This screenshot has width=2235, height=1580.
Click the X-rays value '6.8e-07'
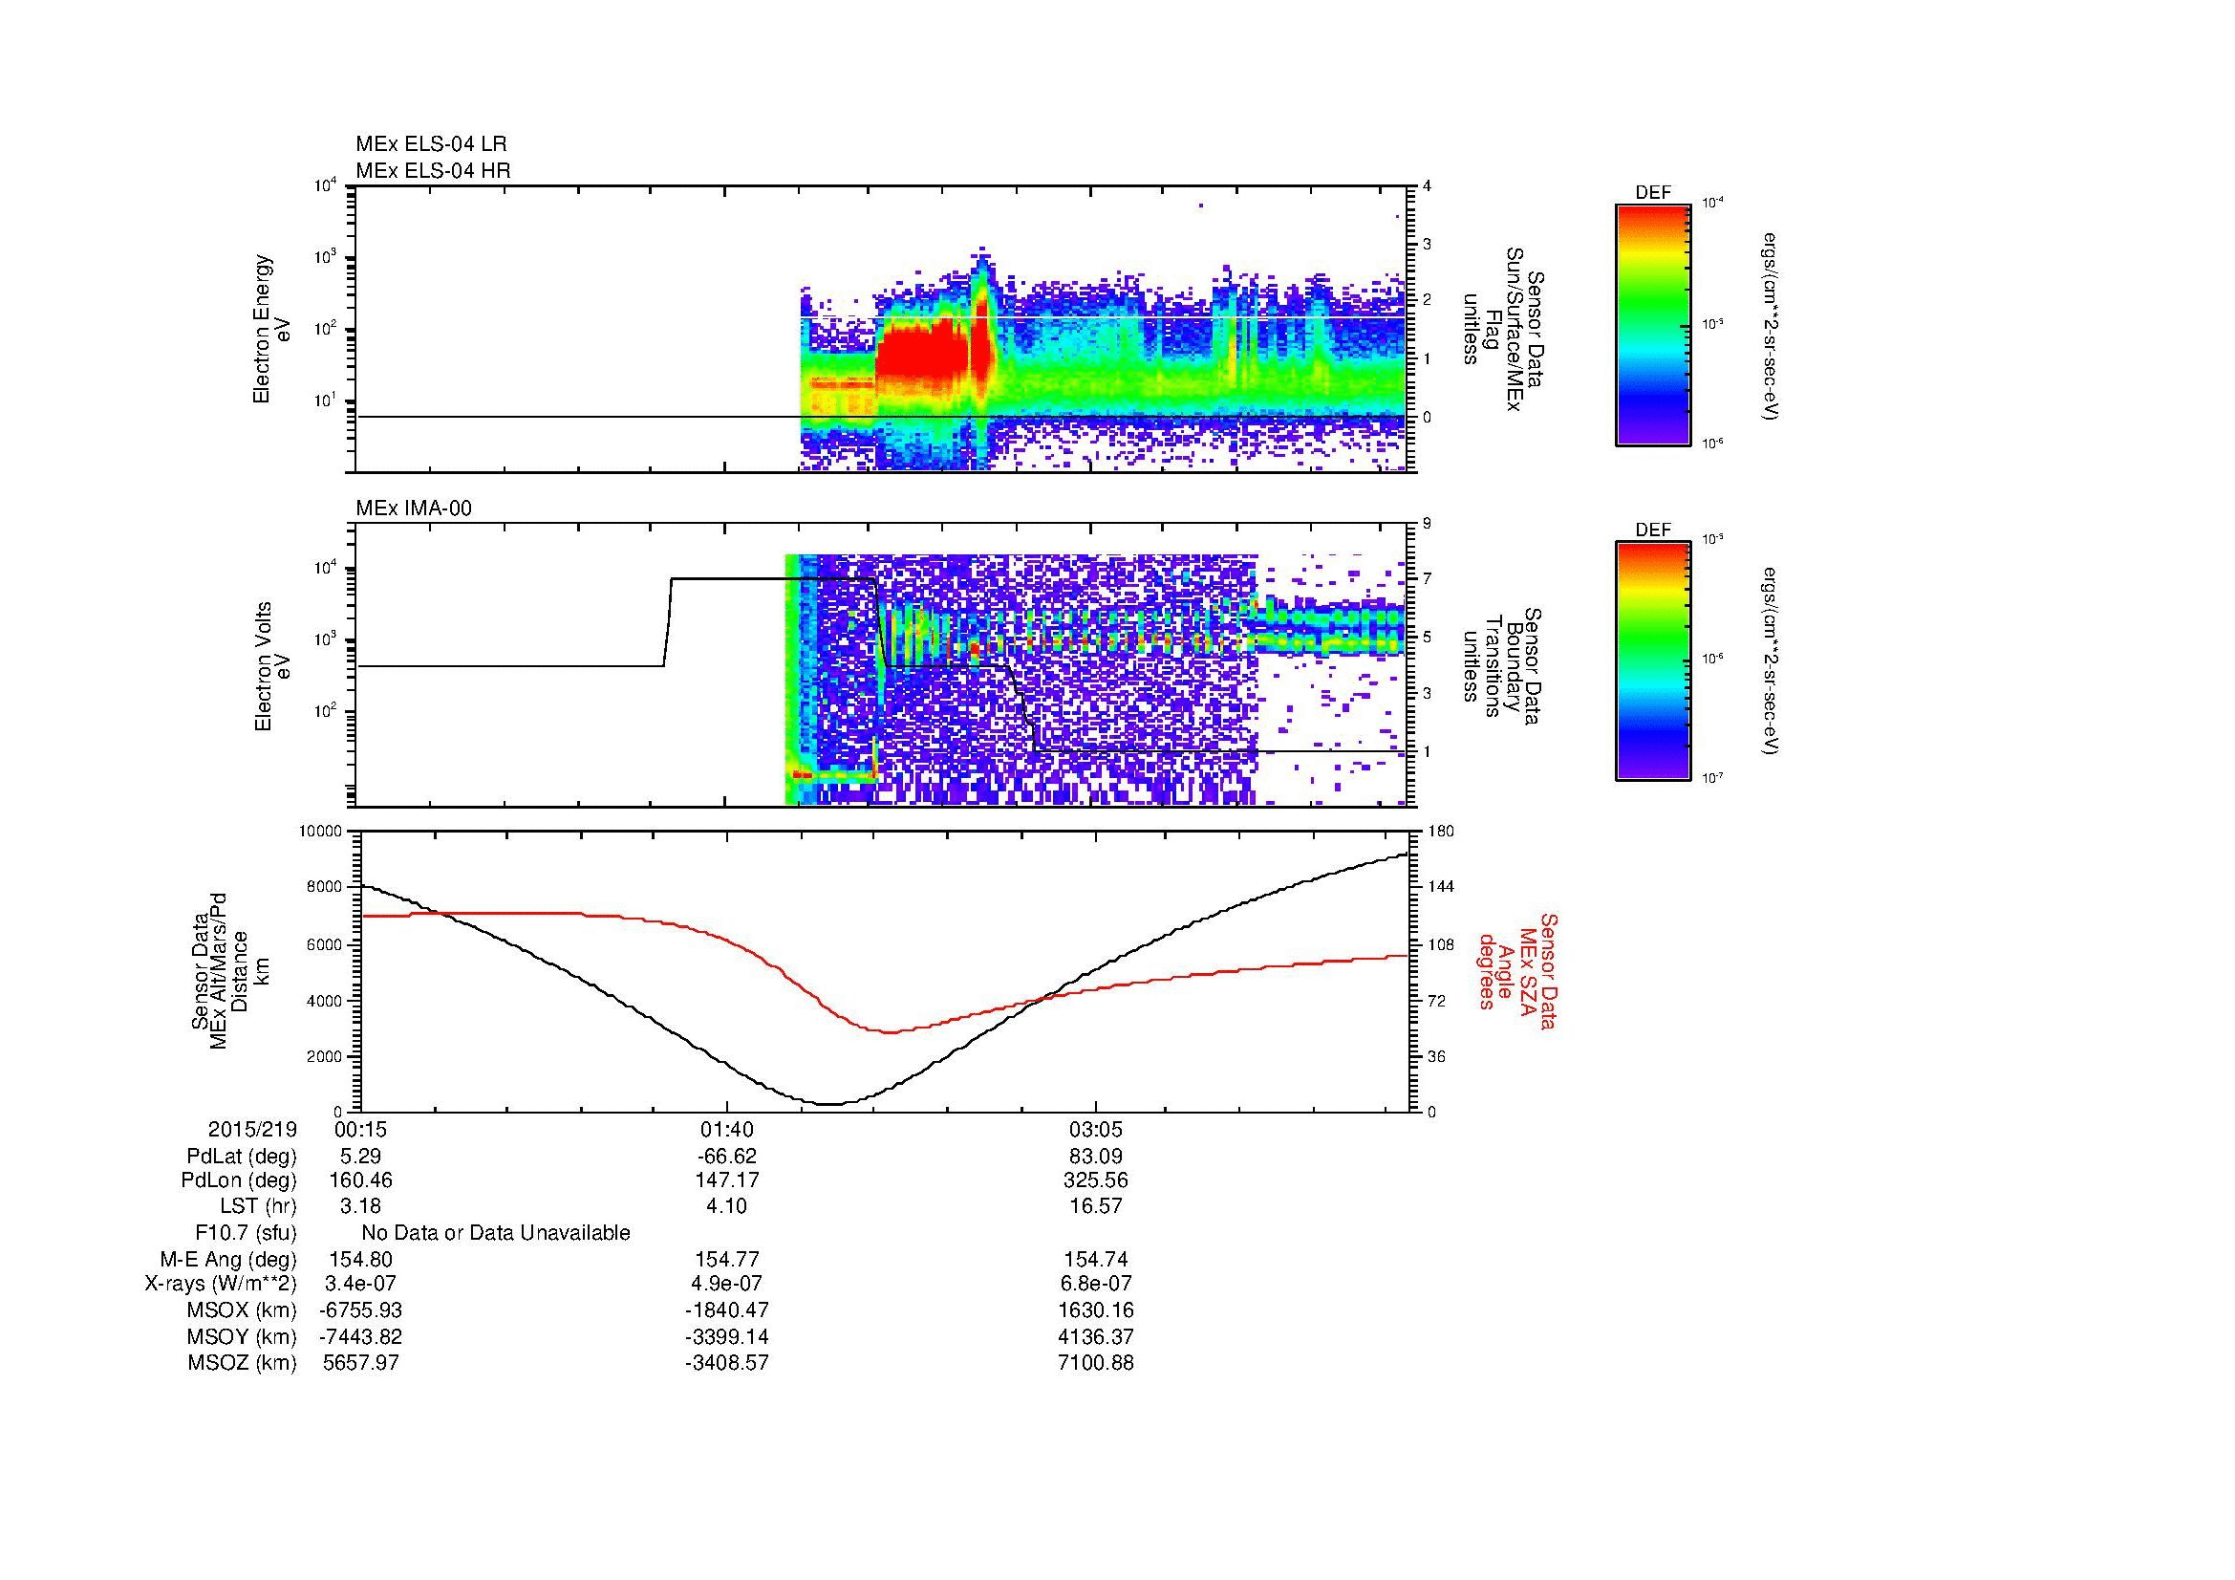click(1096, 1284)
